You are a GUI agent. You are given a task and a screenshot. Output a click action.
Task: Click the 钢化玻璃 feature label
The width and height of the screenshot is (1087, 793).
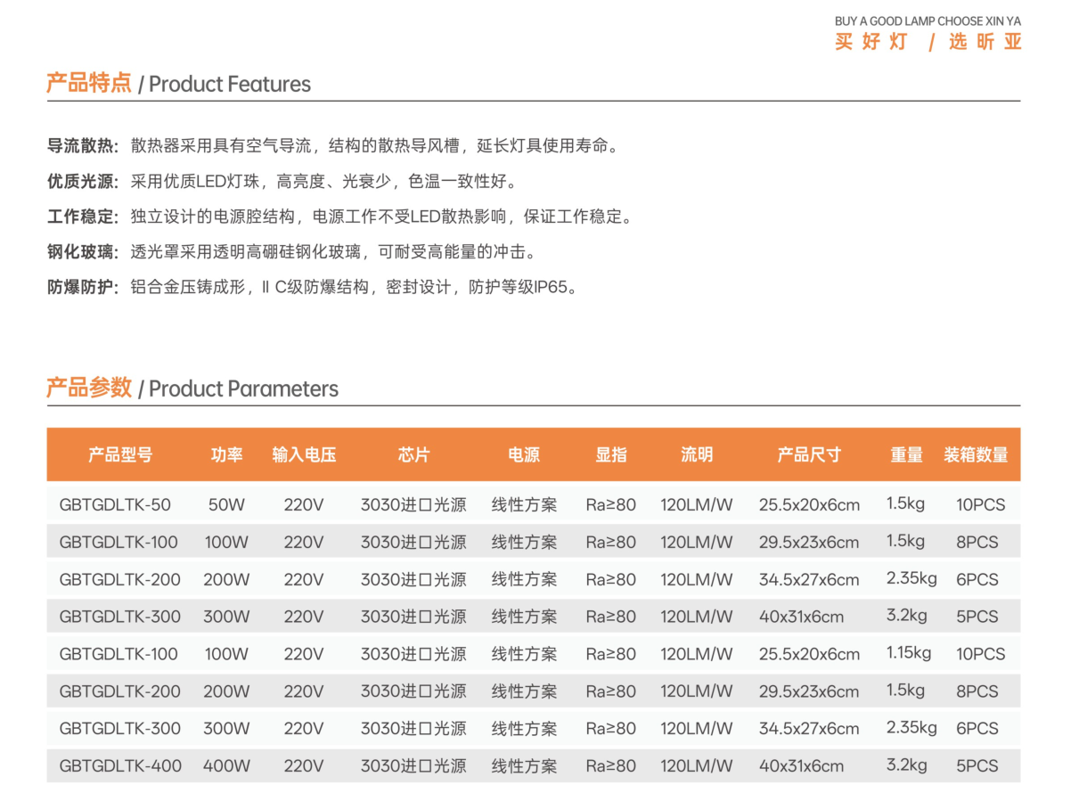click(x=82, y=252)
